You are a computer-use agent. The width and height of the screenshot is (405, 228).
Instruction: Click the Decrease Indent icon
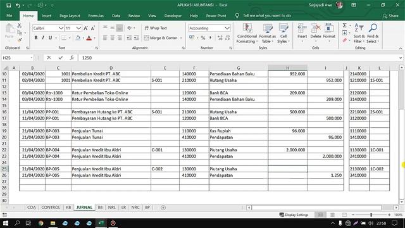click(129, 38)
